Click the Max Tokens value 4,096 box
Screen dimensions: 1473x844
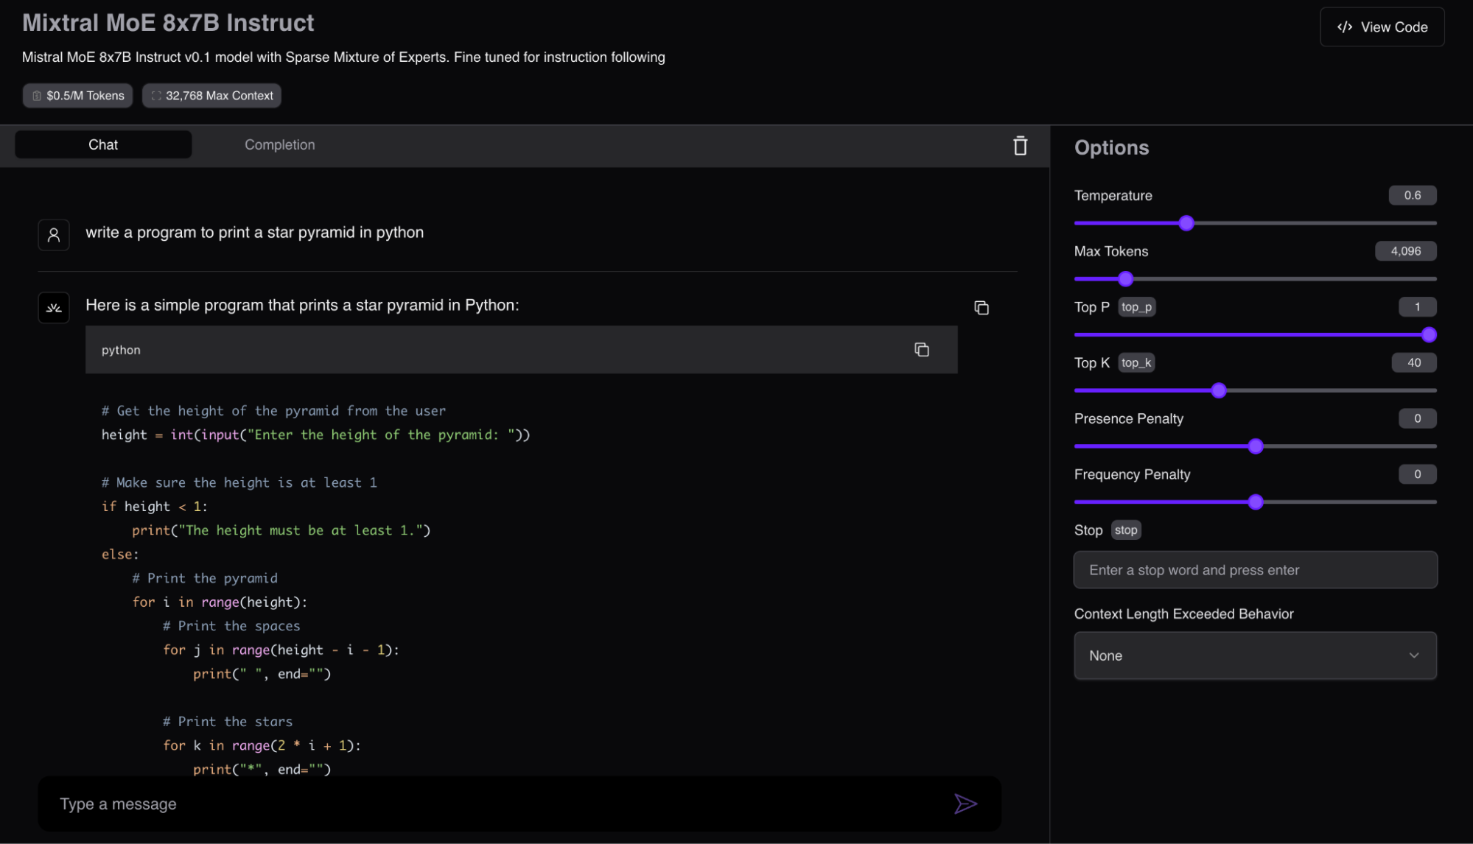point(1405,251)
